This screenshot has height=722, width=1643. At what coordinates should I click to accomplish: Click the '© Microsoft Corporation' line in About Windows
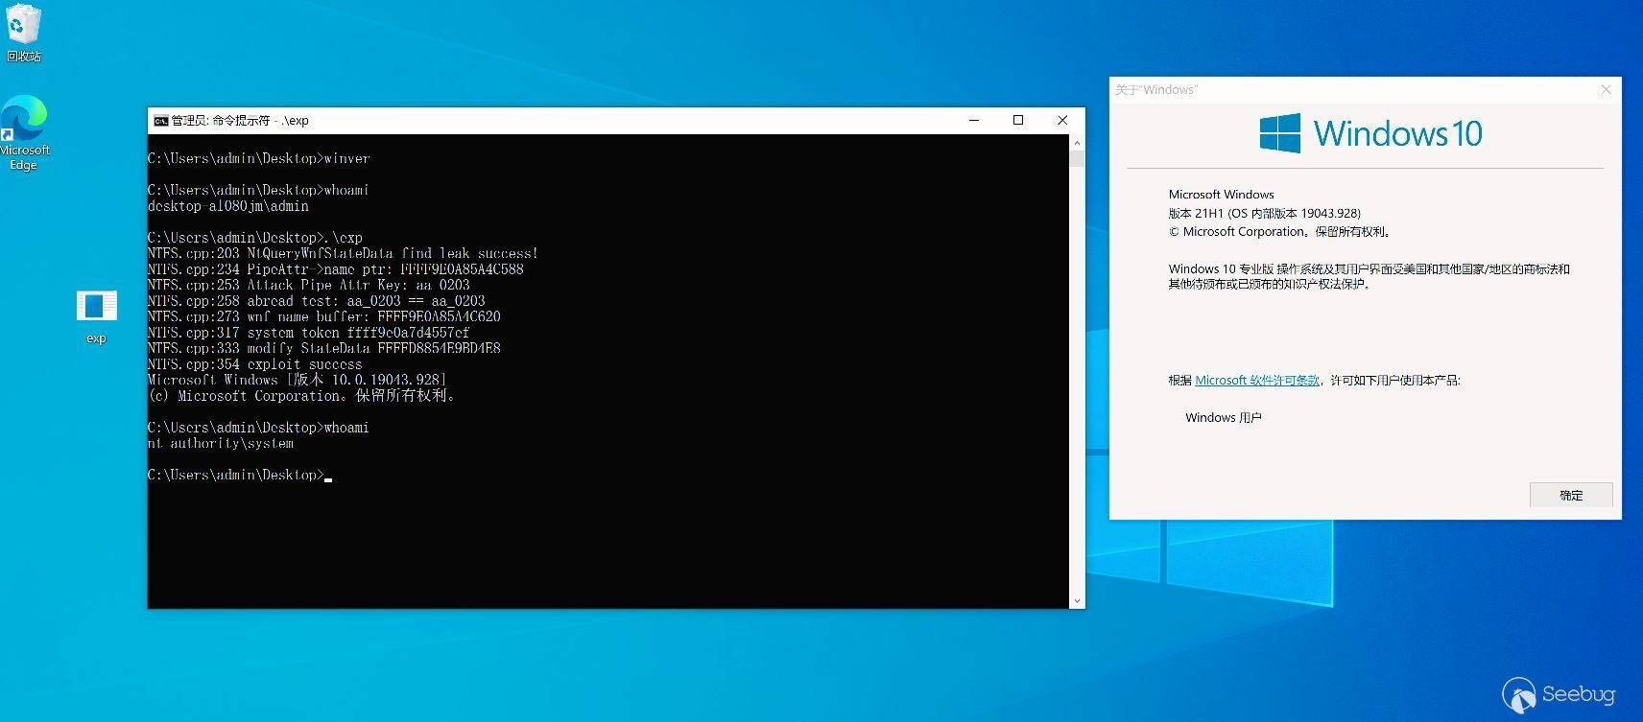click(1280, 232)
